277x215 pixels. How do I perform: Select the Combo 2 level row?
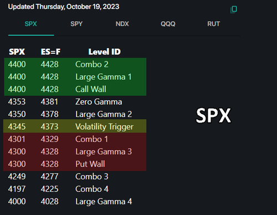point(75,64)
